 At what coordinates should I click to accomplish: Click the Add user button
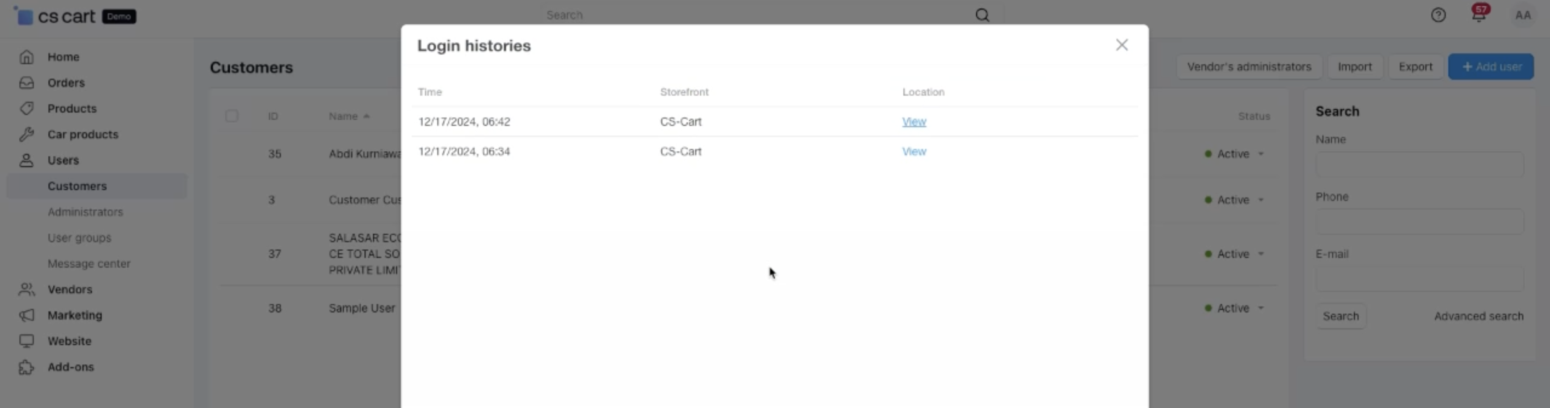tap(1491, 67)
